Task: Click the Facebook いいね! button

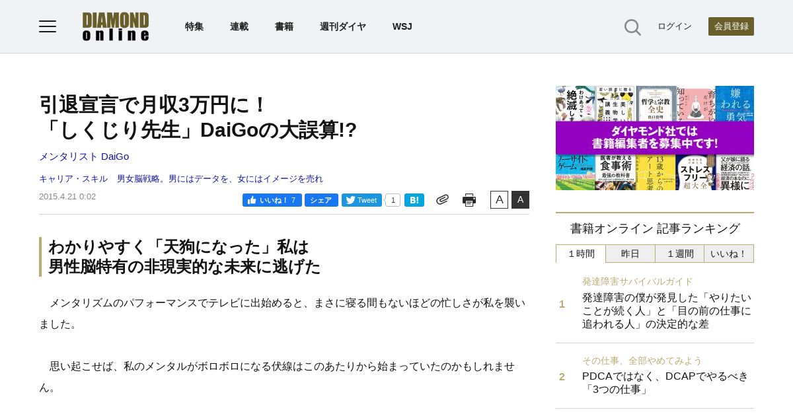Action: (272, 200)
